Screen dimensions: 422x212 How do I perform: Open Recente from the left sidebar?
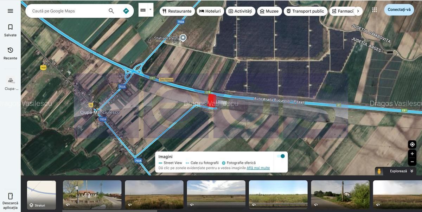10,53
